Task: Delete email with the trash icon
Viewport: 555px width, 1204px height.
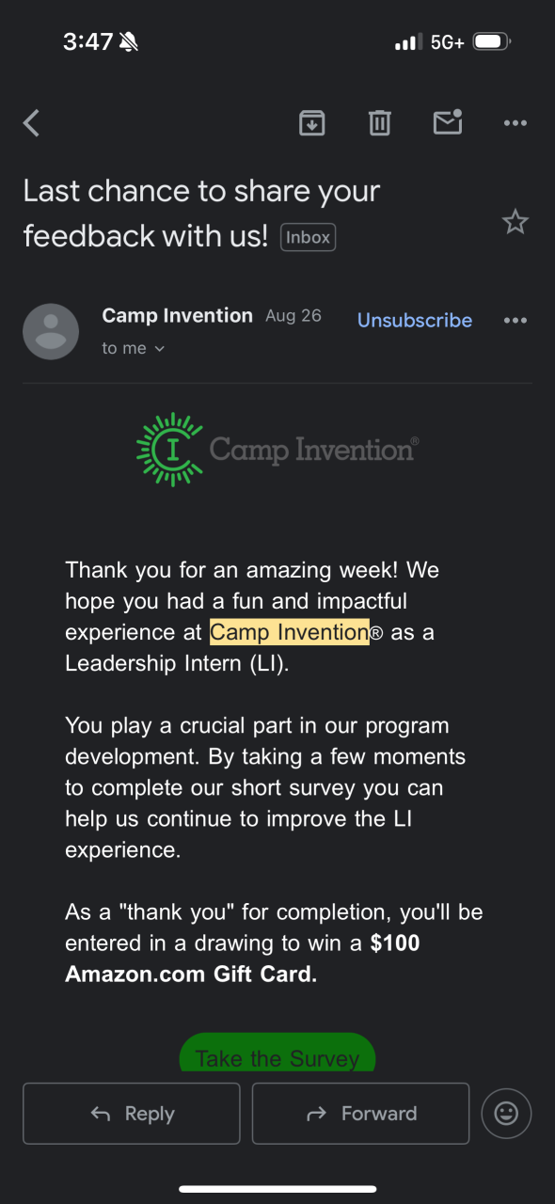Action: click(x=379, y=123)
